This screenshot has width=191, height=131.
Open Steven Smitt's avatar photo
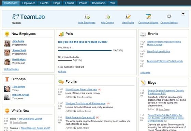[x=7, y=52]
